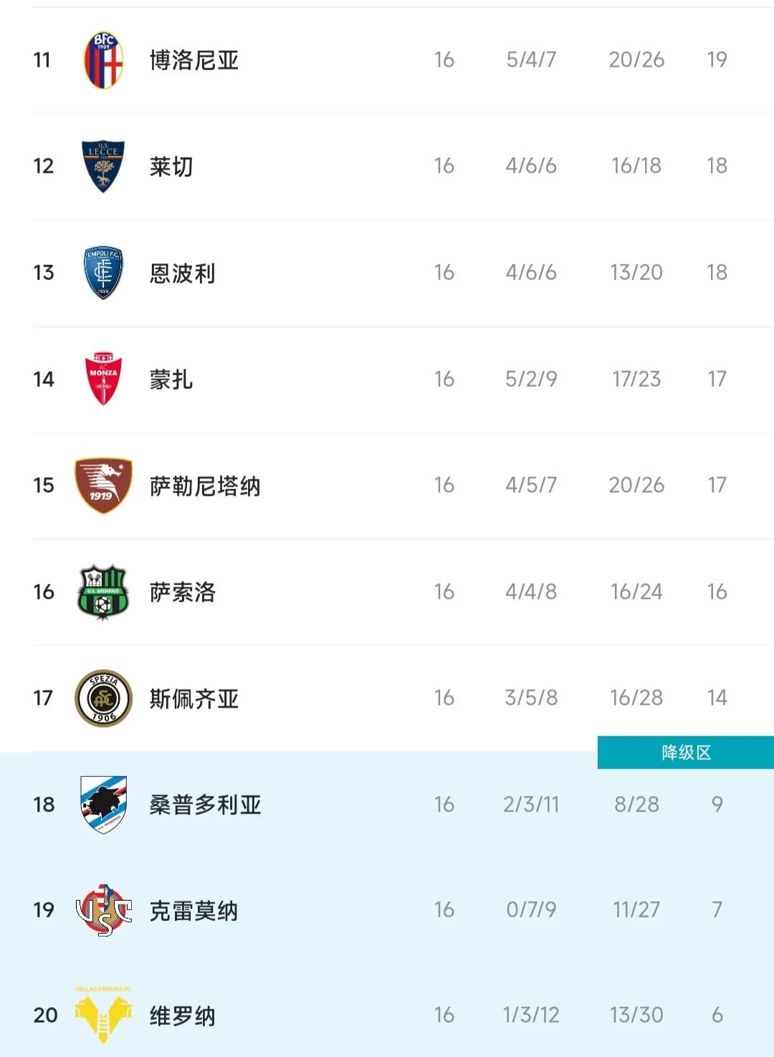This screenshot has height=1057, width=774.
Task: Select 萨勒尼塔纳's goal record 20/26
Action: 636,483
